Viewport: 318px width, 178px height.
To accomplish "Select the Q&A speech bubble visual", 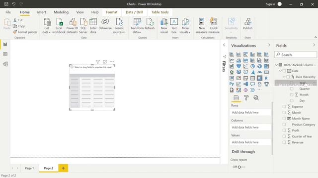I will [252, 84].
